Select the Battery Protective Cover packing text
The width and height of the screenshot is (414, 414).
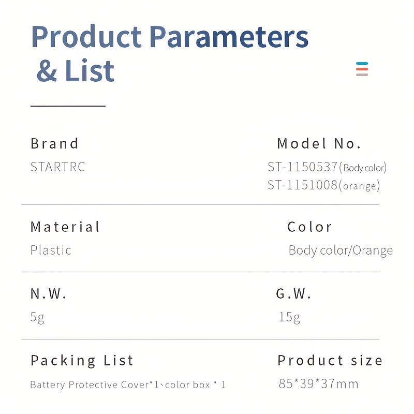pyautogui.click(x=128, y=385)
